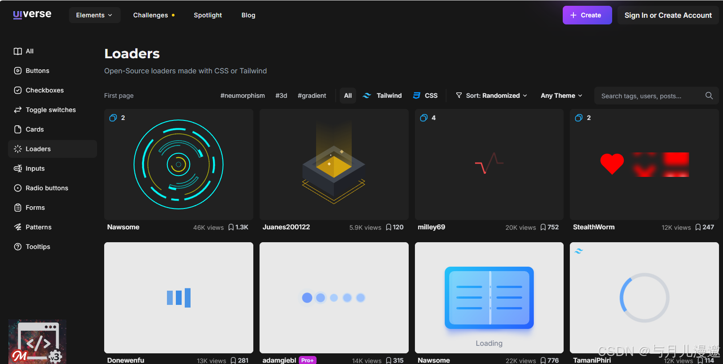Bookmark the Nawsome loader with 776 saves

pyautogui.click(x=543, y=360)
